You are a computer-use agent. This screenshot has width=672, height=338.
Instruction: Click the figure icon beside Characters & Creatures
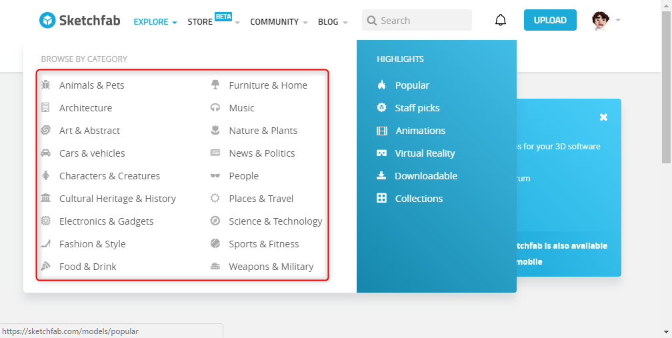click(x=45, y=175)
